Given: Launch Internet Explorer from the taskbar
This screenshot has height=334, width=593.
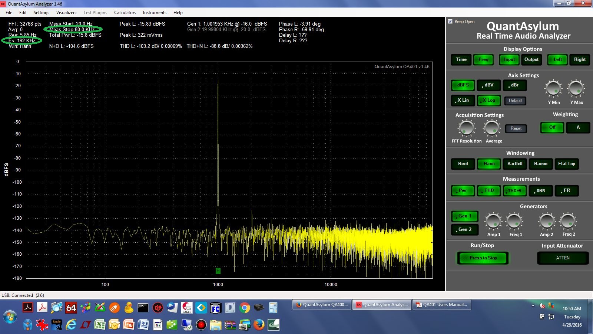Looking at the screenshot, I should [x=71, y=325].
